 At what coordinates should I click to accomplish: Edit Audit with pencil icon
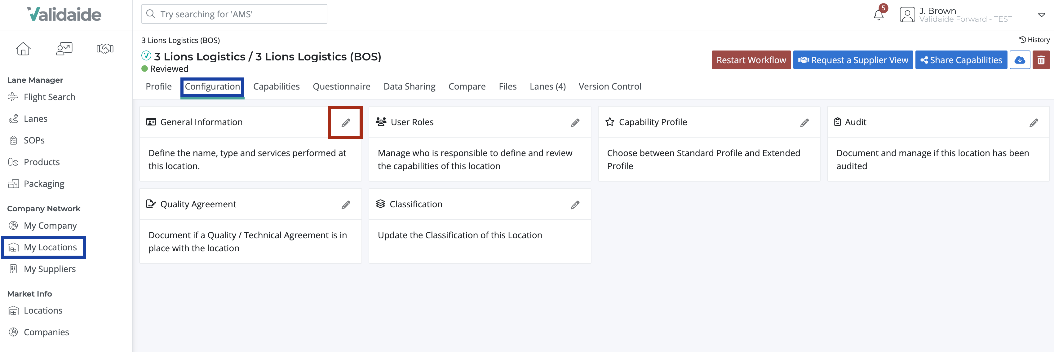click(1034, 123)
